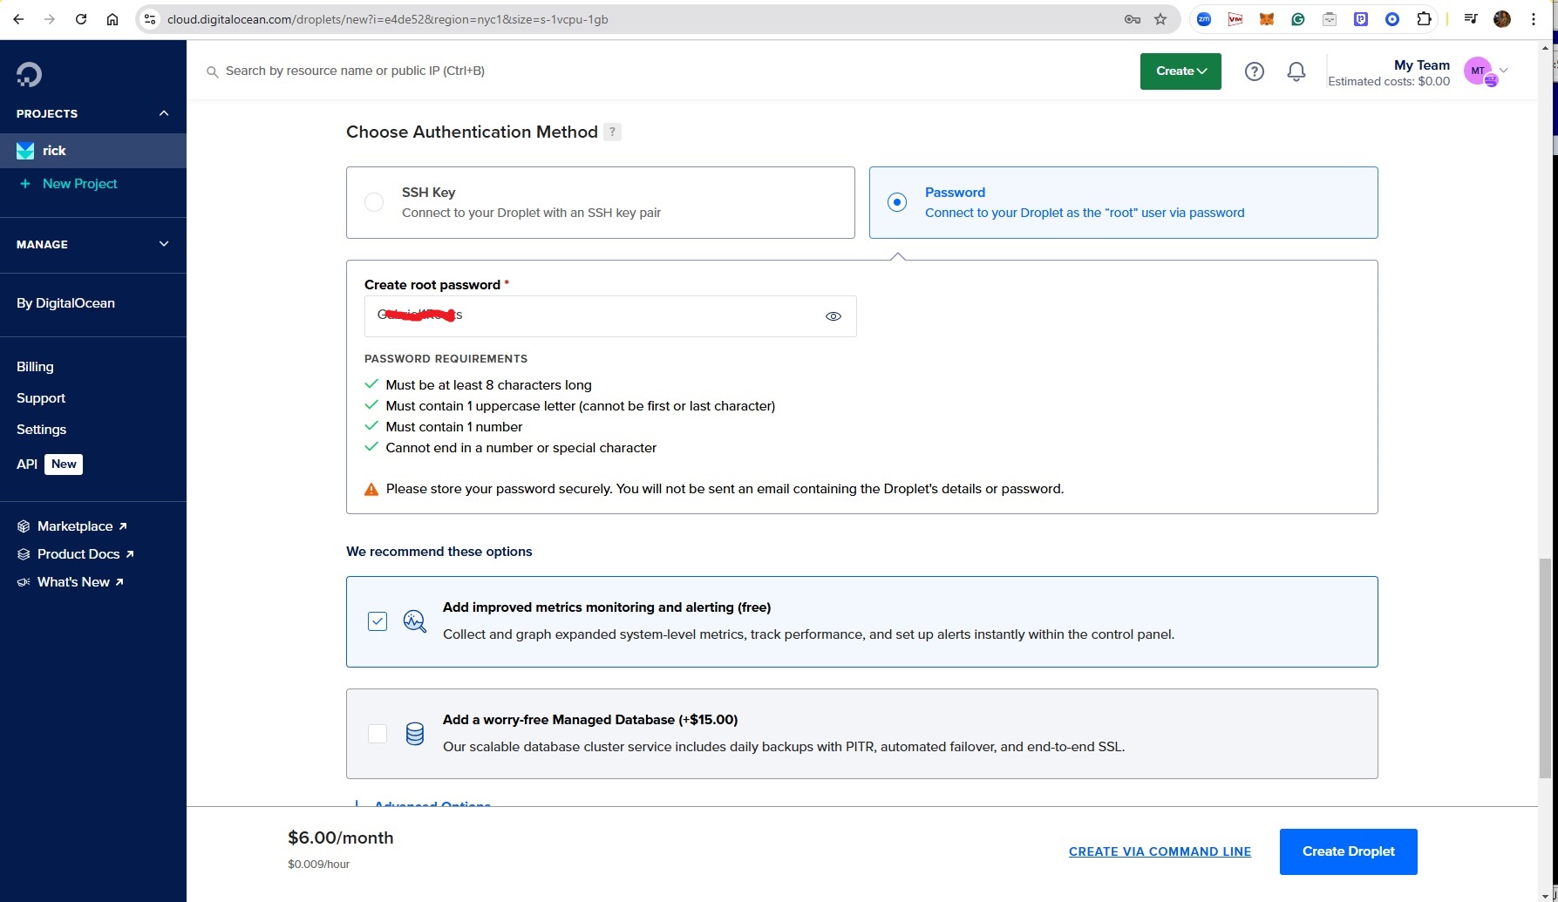Click the SSH Key option card title
Viewport: 1558px width, 902px height.
click(428, 193)
